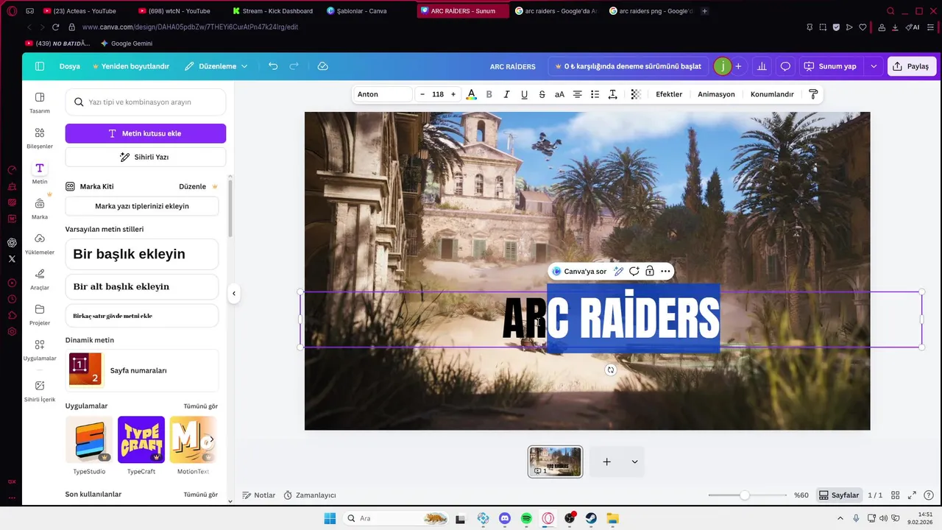
Task: Check cloud save status icon
Action: click(x=322, y=66)
